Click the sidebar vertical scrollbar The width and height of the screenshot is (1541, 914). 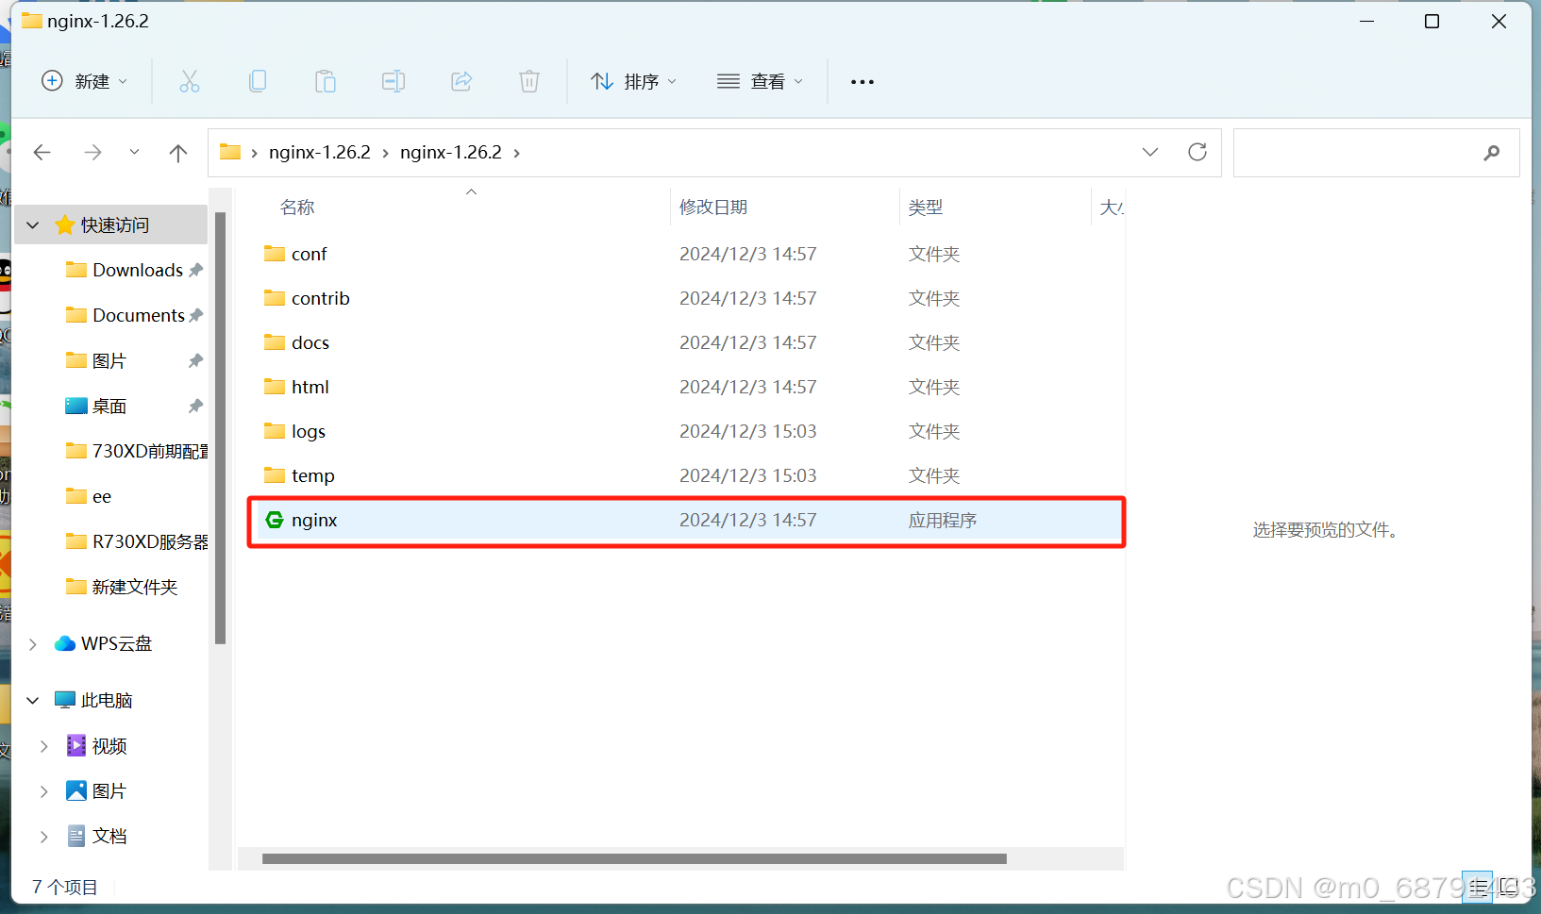click(x=221, y=428)
